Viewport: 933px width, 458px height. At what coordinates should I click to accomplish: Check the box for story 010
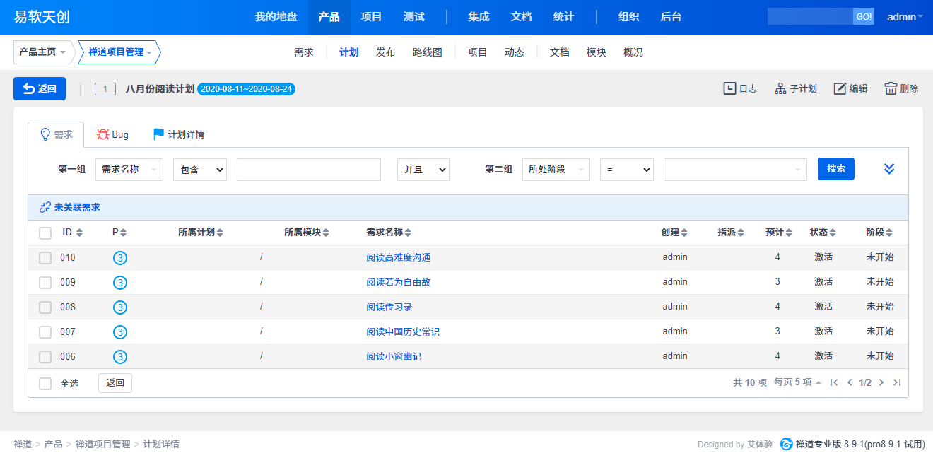pos(45,258)
